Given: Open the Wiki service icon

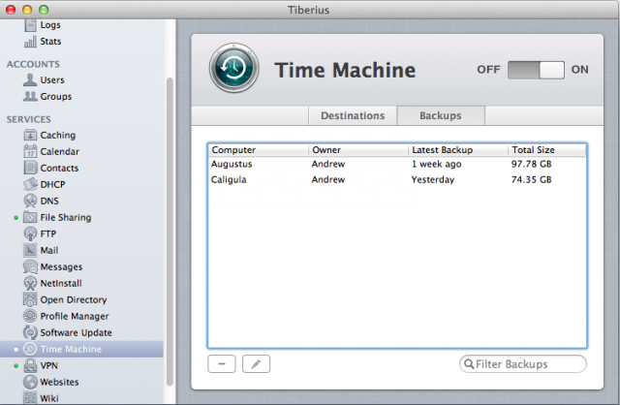Looking at the screenshot, I should pos(30,398).
